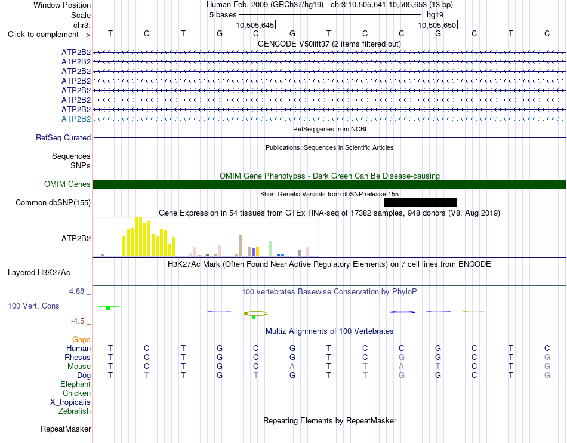The height and width of the screenshot is (443, 567).
Task: Click the -4.5 PhyloP lower axis value
Action: (x=78, y=321)
